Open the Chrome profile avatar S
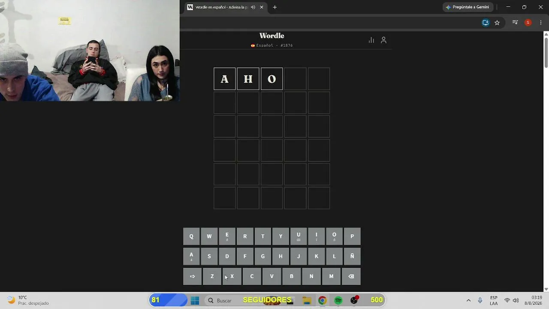This screenshot has width=549, height=309. (528, 23)
